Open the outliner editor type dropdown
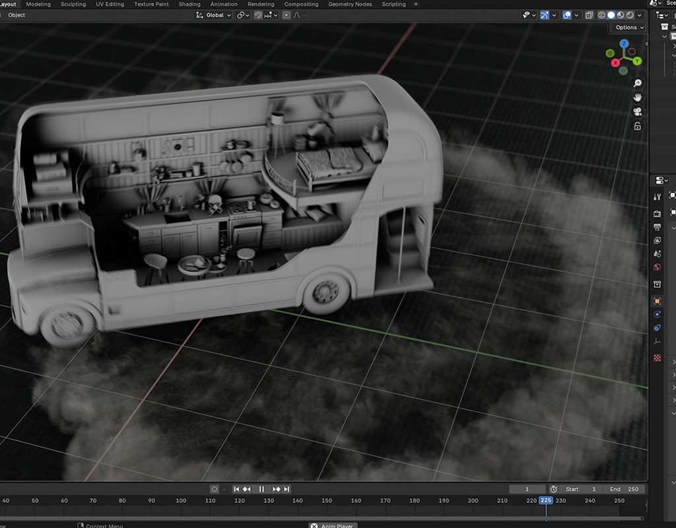Screen dimensions: 676x528 coord(661,15)
